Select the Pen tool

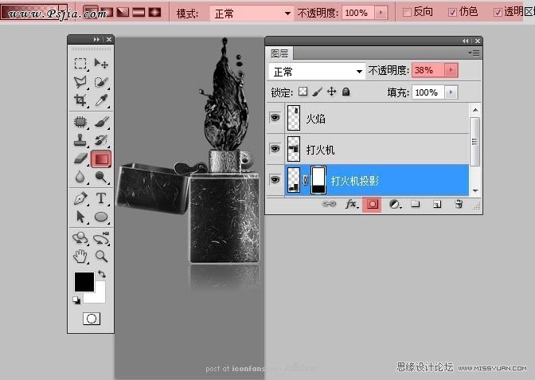pos(80,198)
